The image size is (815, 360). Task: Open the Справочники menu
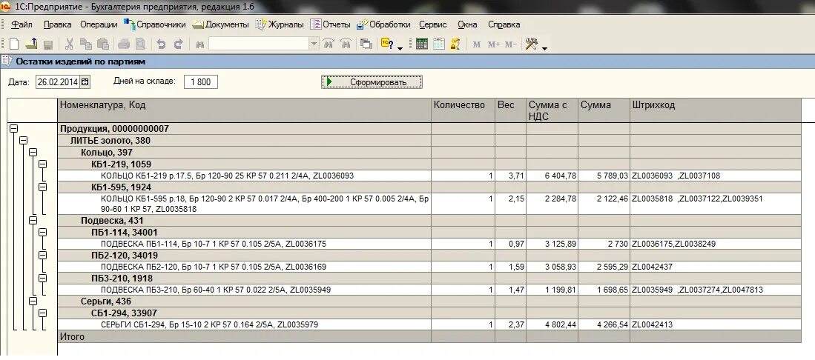(x=154, y=24)
